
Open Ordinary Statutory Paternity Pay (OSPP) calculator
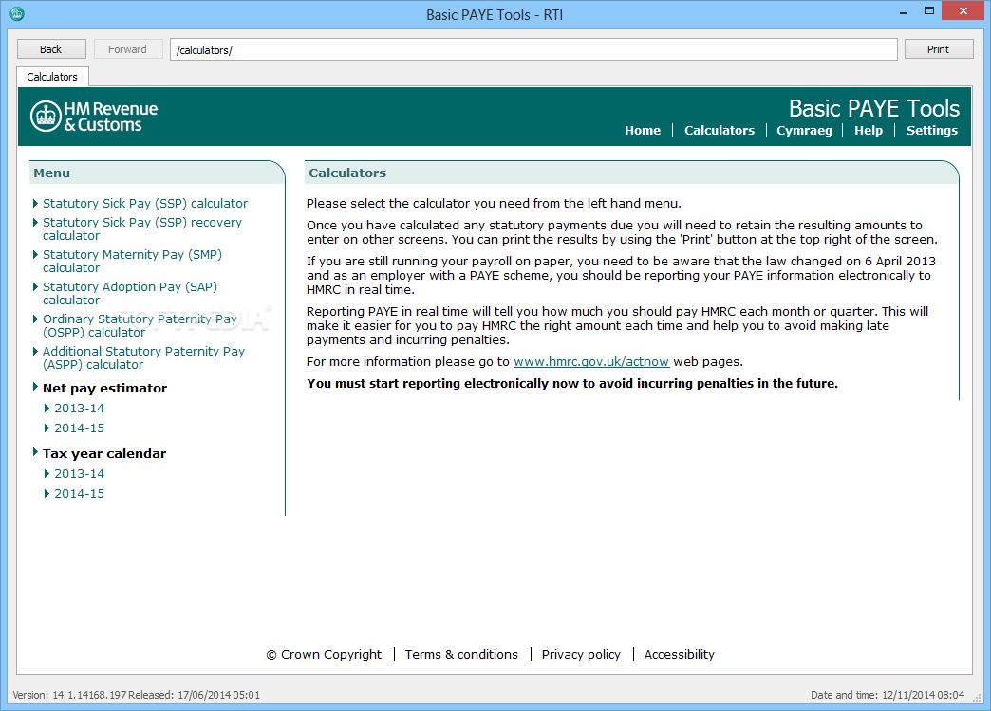[140, 325]
